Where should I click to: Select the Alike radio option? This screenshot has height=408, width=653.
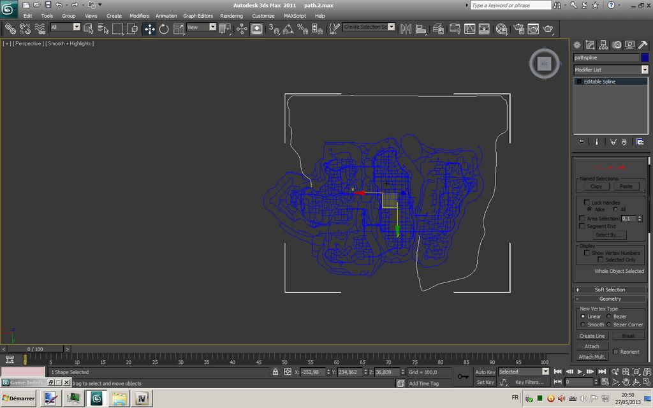(589, 209)
